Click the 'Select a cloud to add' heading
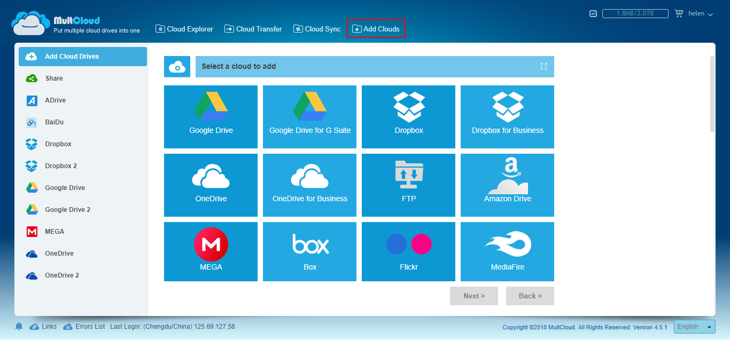The height and width of the screenshot is (340, 730). (x=239, y=67)
